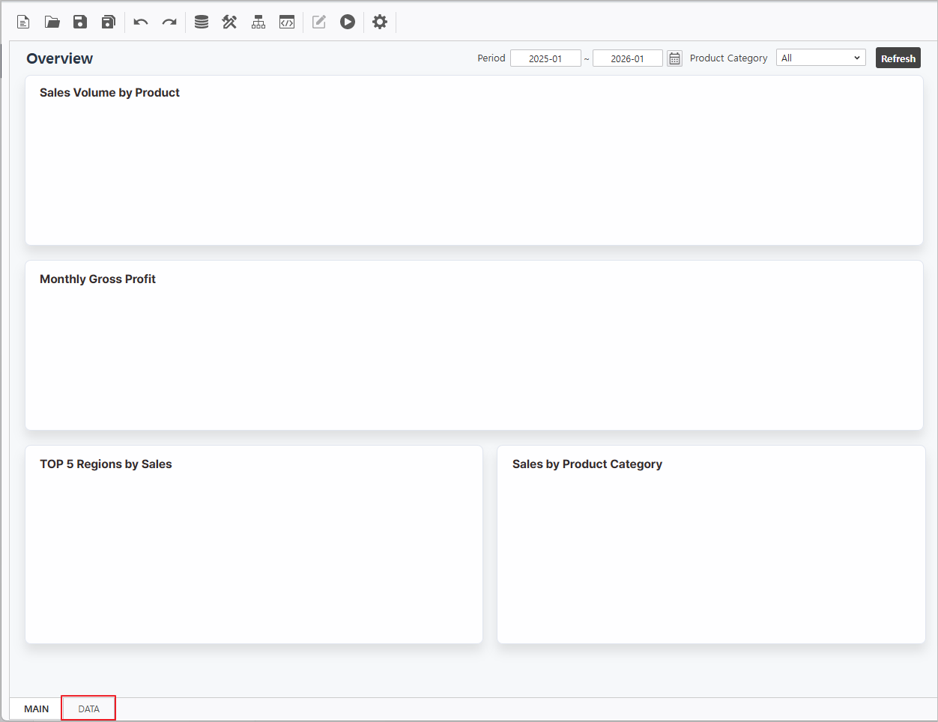This screenshot has width=938, height=722.
Task: Click the edit pencil icon
Action: [319, 22]
